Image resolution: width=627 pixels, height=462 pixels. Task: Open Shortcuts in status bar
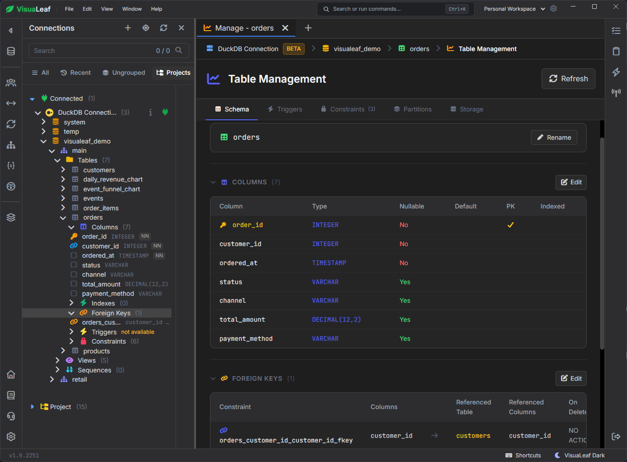(x=523, y=455)
